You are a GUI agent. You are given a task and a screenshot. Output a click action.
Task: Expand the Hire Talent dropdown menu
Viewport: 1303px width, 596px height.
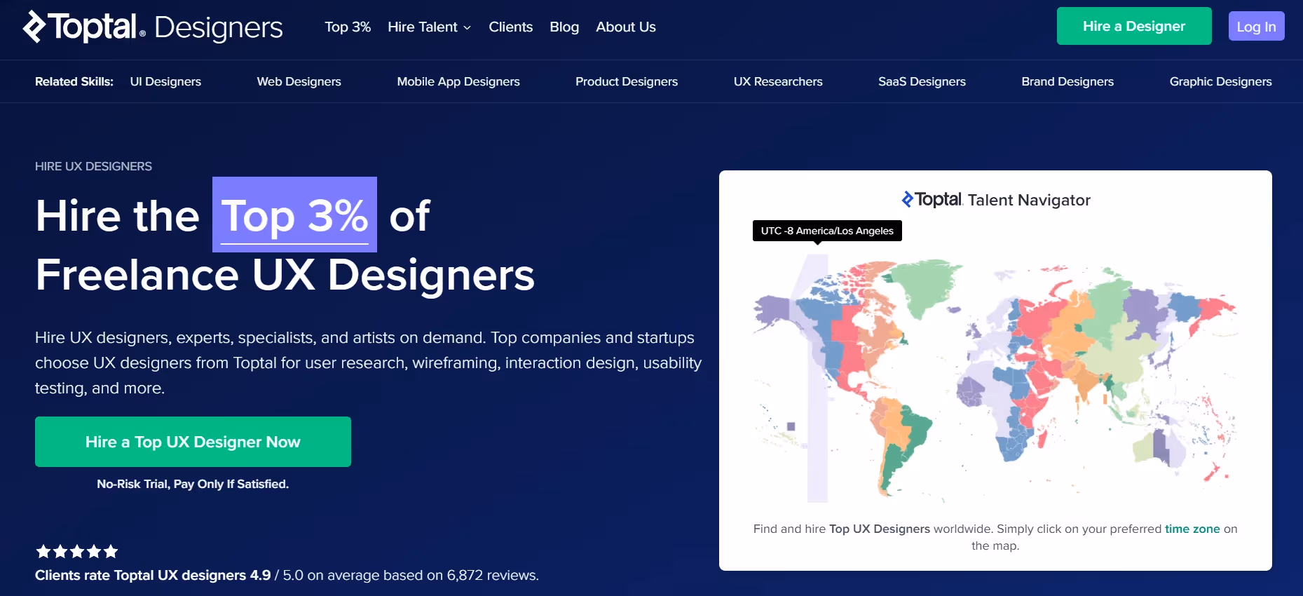click(429, 27)
